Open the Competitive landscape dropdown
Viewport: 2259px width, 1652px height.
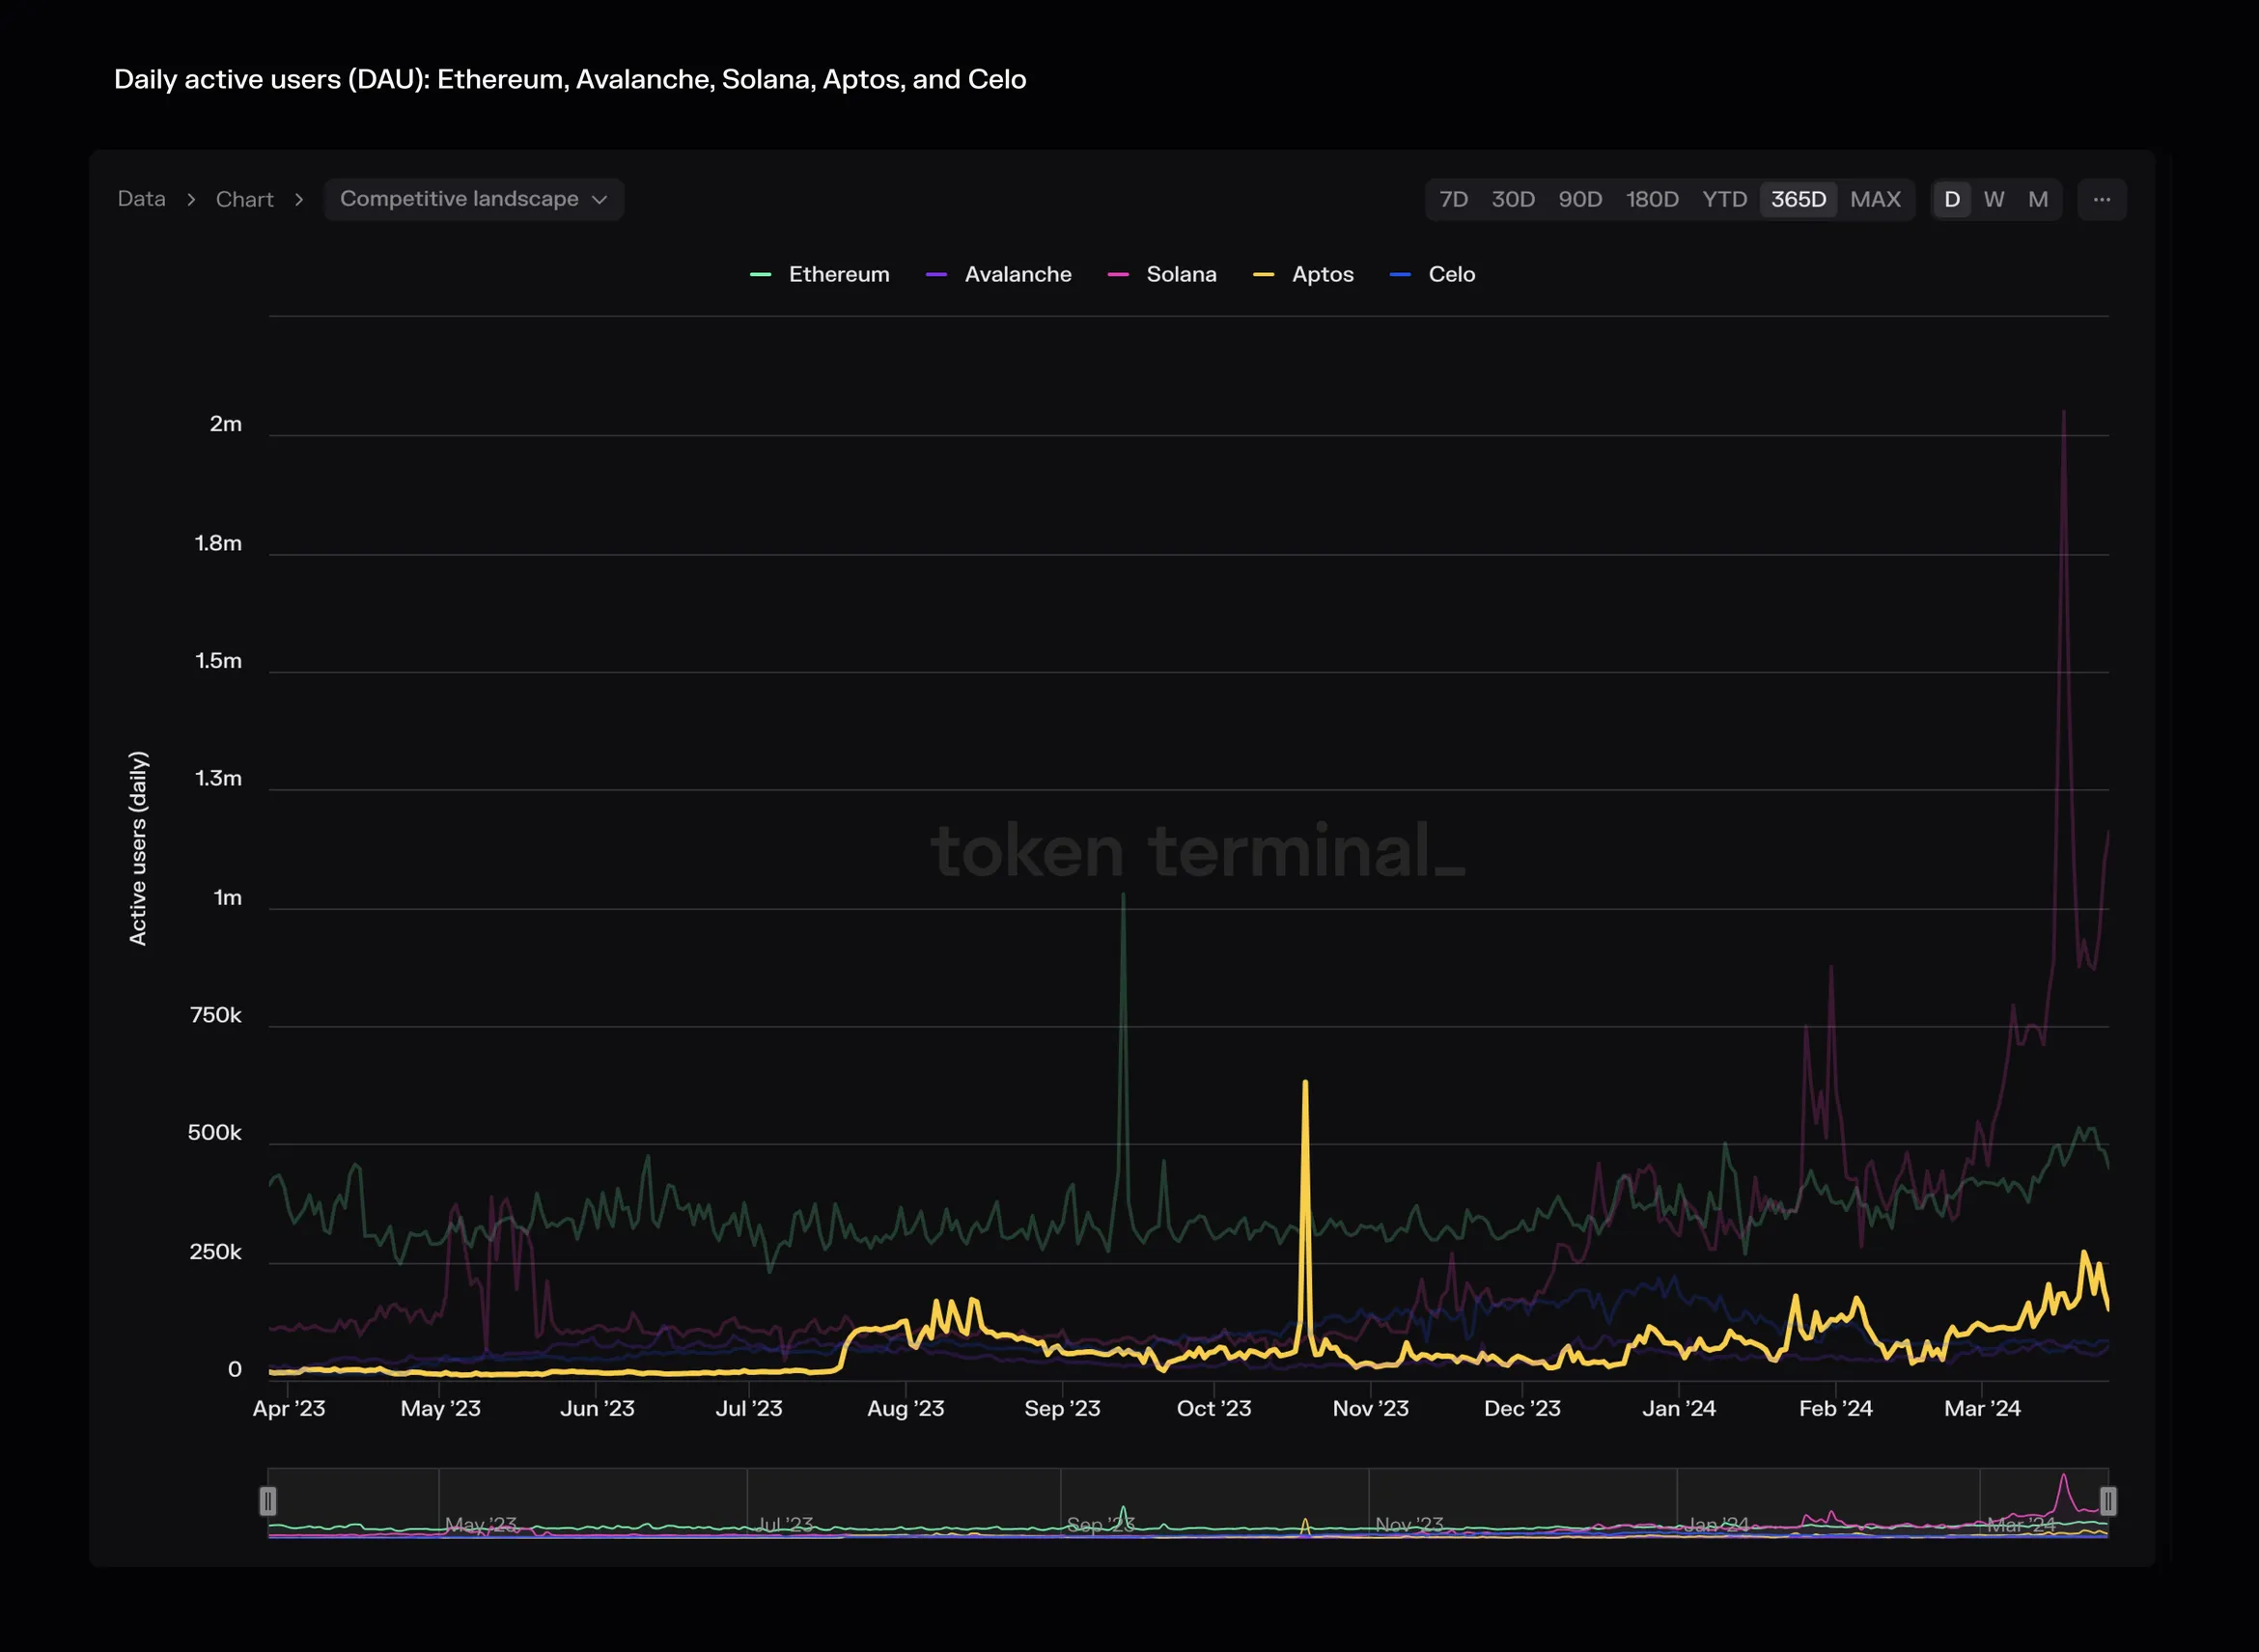click(473, 199)
